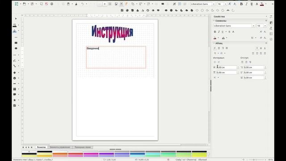Toggle Bold in the sidebar Символы section

point(215,32)
